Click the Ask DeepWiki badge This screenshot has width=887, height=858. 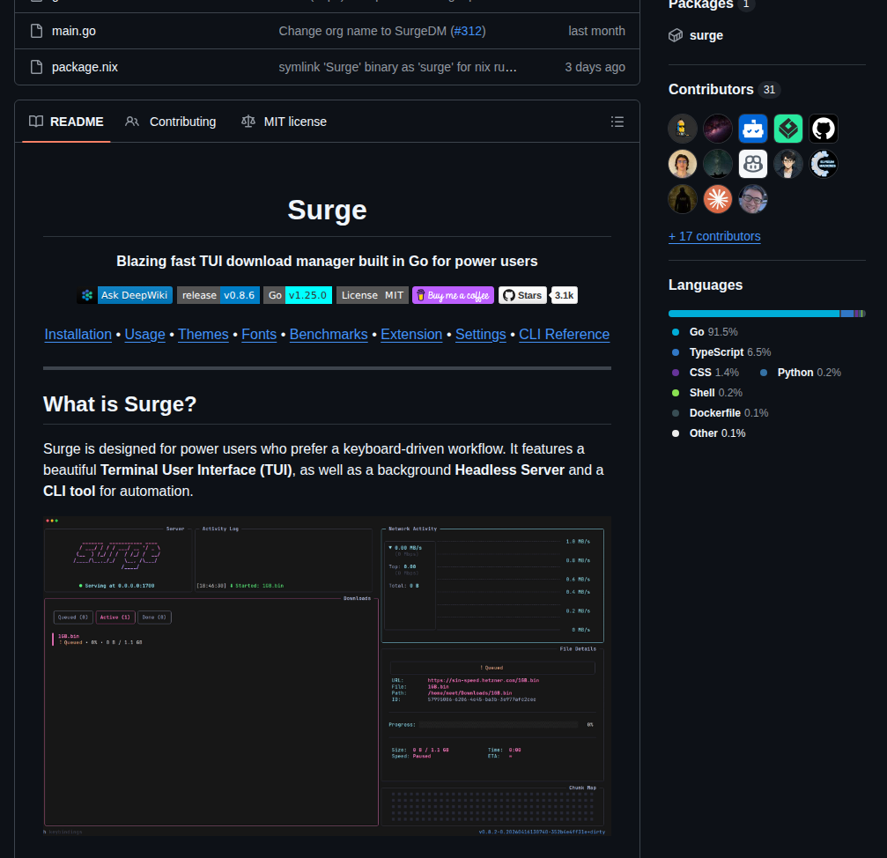pos(124,295)
